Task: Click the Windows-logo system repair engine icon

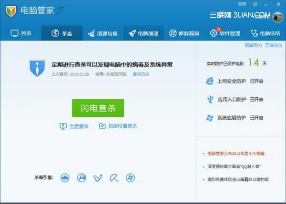Action: (130, 178)
